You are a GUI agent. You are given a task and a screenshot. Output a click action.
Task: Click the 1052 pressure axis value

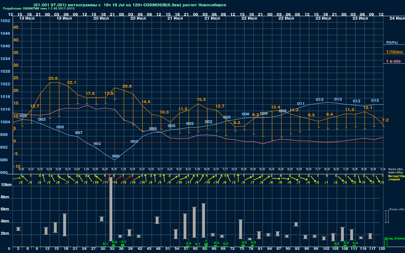tap(5, 21)
